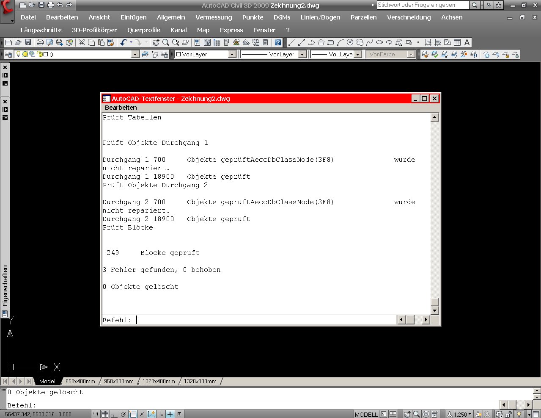Screen dimensions: 541x418
Task: Click scroll-down arrow in text window
Action: (434, 310)
